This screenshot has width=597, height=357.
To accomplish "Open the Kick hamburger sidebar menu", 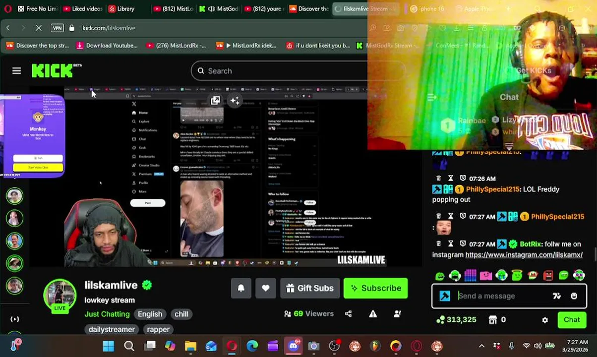I will click(16, 71).
